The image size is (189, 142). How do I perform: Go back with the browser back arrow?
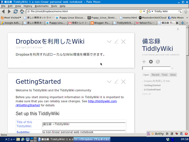(x=3, y=11)
